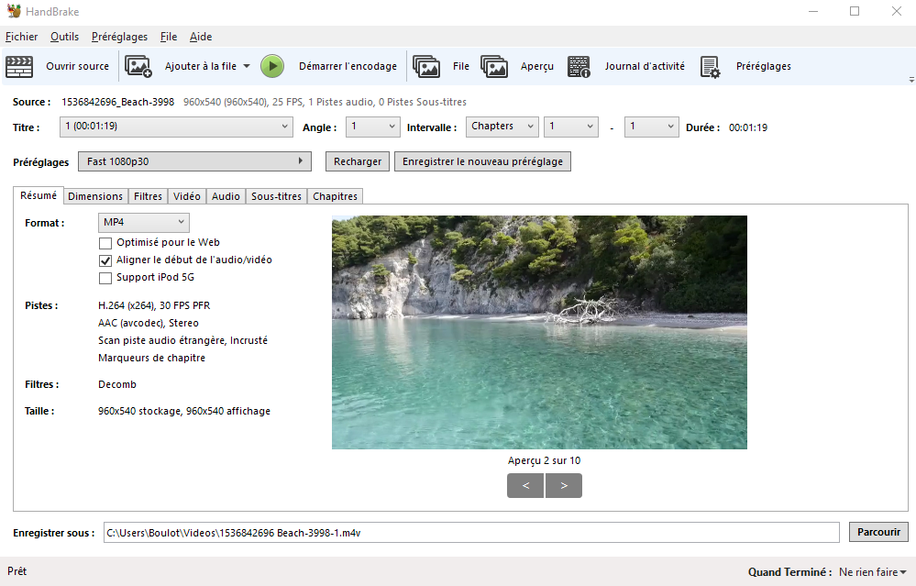Uncheck Aligner le début de l'audio/vidéo
The width and height of the screenshot is (916, 586).
pos(105,260)
